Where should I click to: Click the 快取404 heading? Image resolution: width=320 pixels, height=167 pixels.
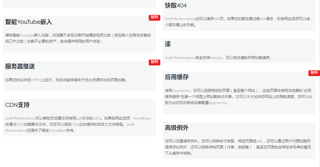coord(176,6)
